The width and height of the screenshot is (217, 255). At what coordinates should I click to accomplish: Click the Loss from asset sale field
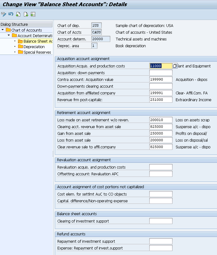click(161, 140)
